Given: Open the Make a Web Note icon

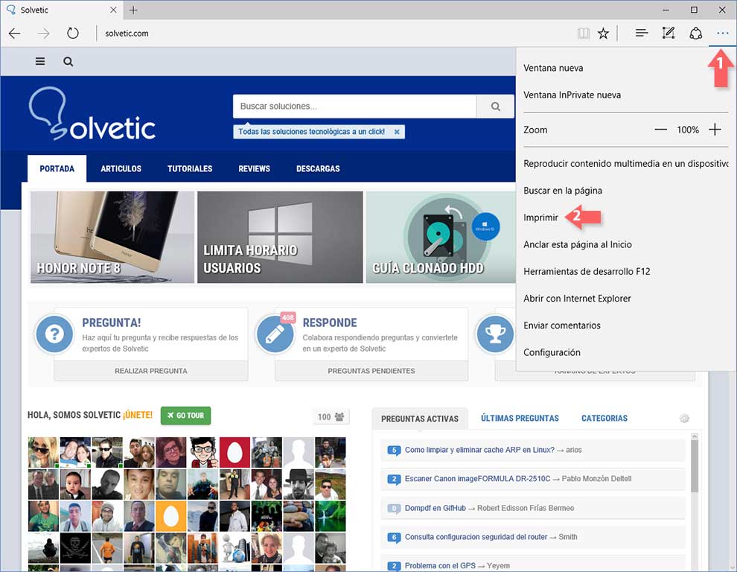Looking at the screenshot, I should point(669,33).
